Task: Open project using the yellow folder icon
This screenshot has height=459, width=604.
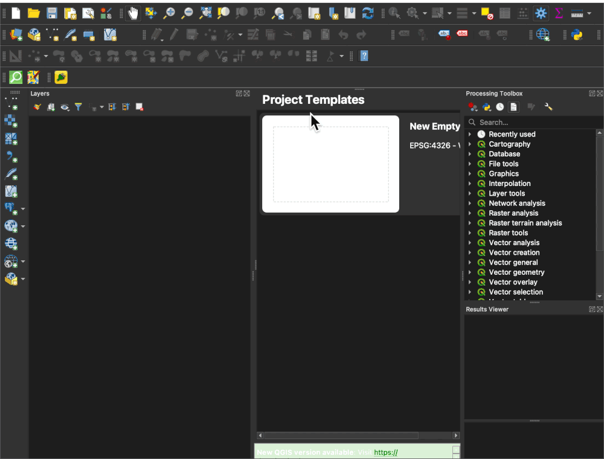Action: click(x=33, y=13)
